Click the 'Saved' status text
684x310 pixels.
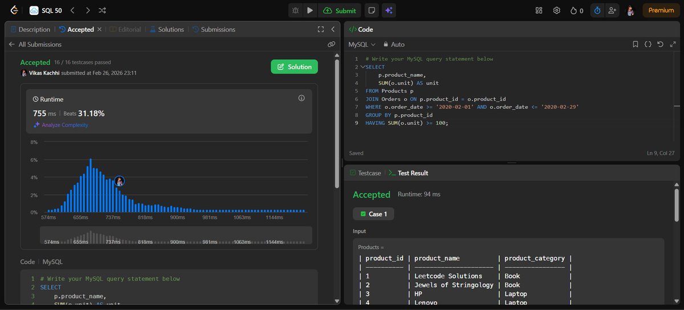coord(356,153)
